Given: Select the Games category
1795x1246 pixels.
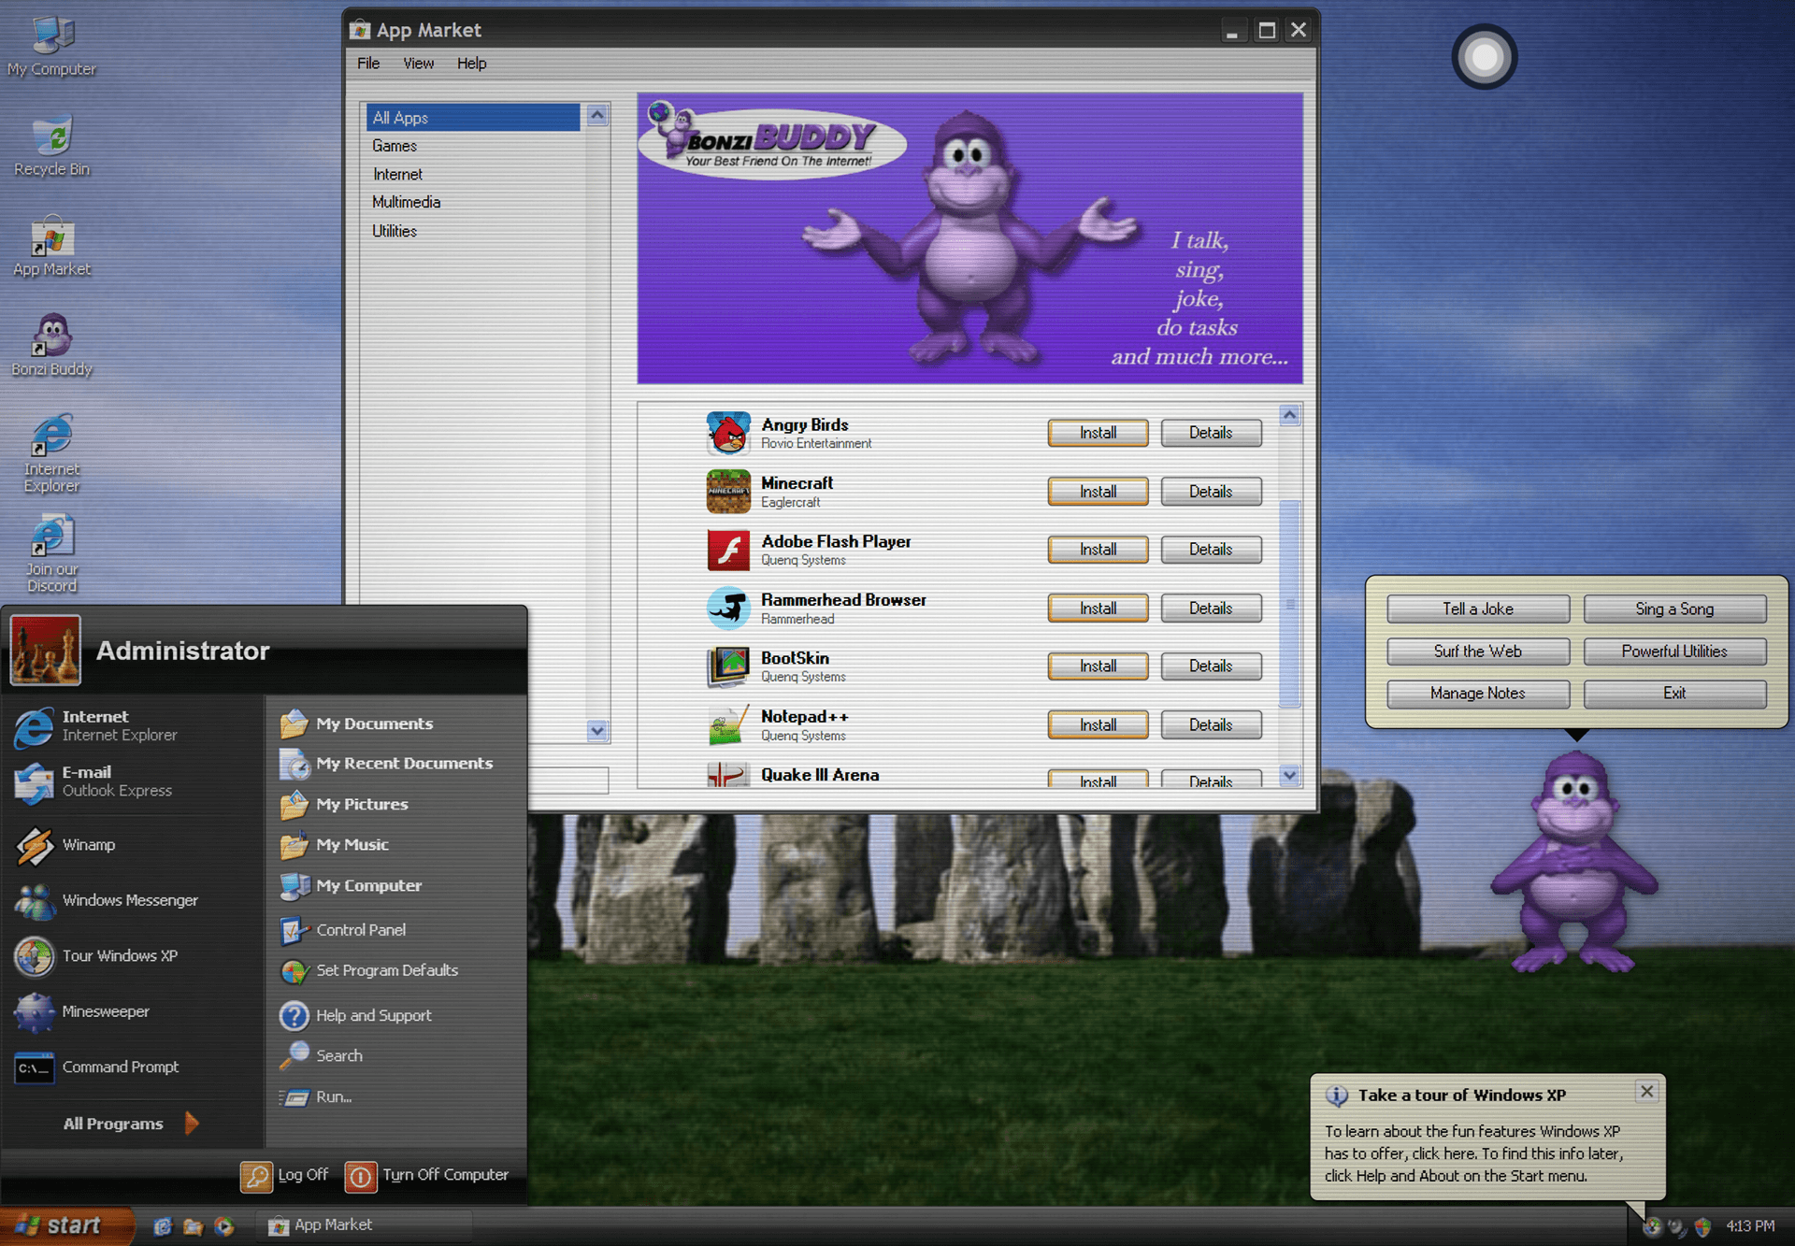Looking at the screenshot, I should tap(395, 146).
